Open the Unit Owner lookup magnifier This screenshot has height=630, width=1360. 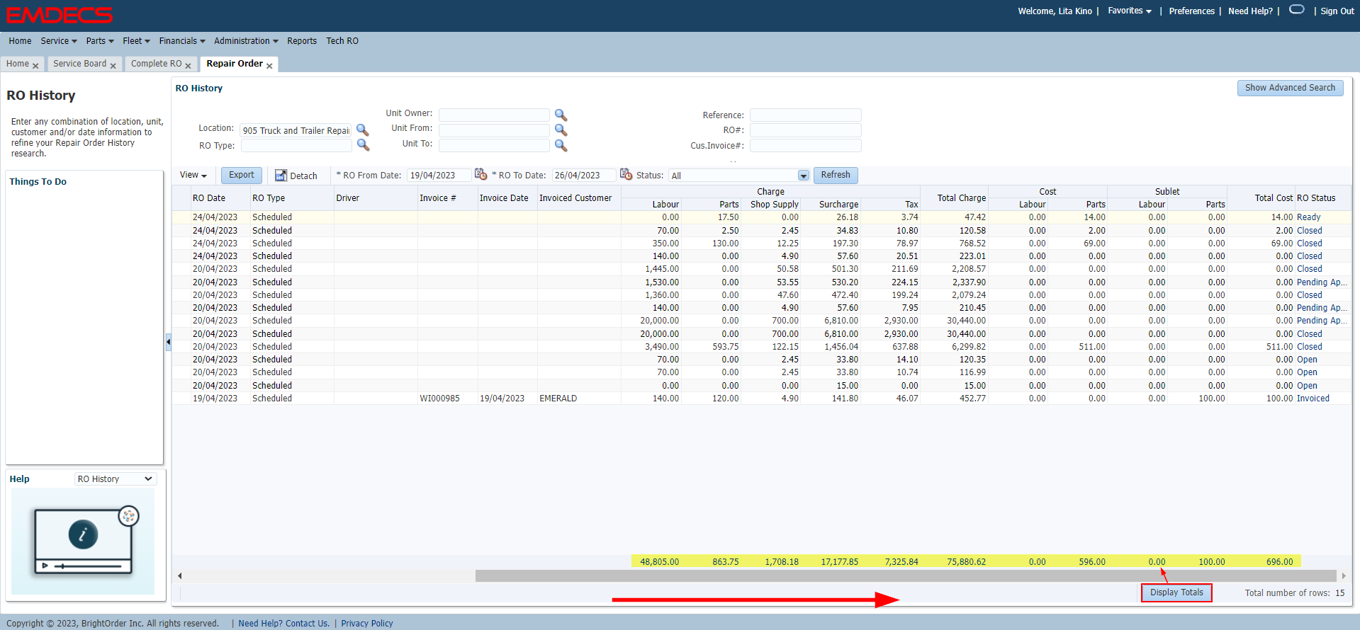[561, 115]
